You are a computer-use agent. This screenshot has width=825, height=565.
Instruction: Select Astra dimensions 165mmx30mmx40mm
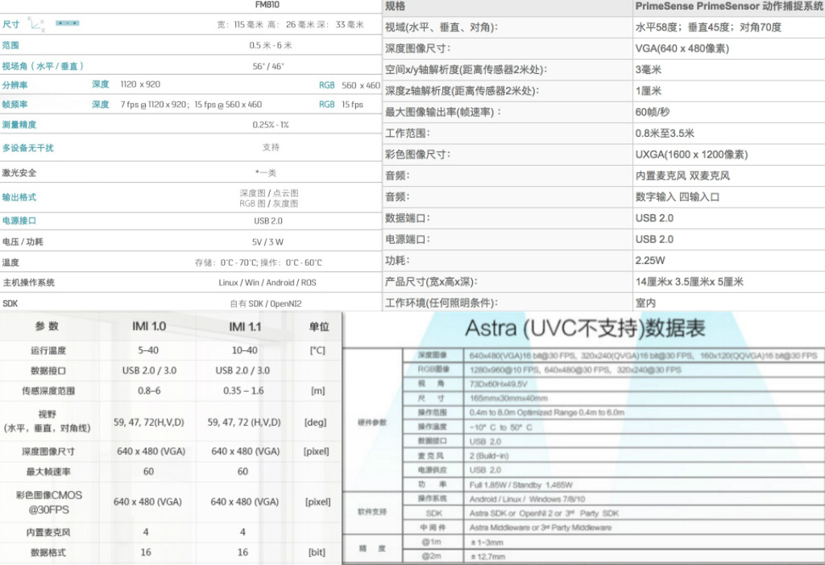coord(508,398)
